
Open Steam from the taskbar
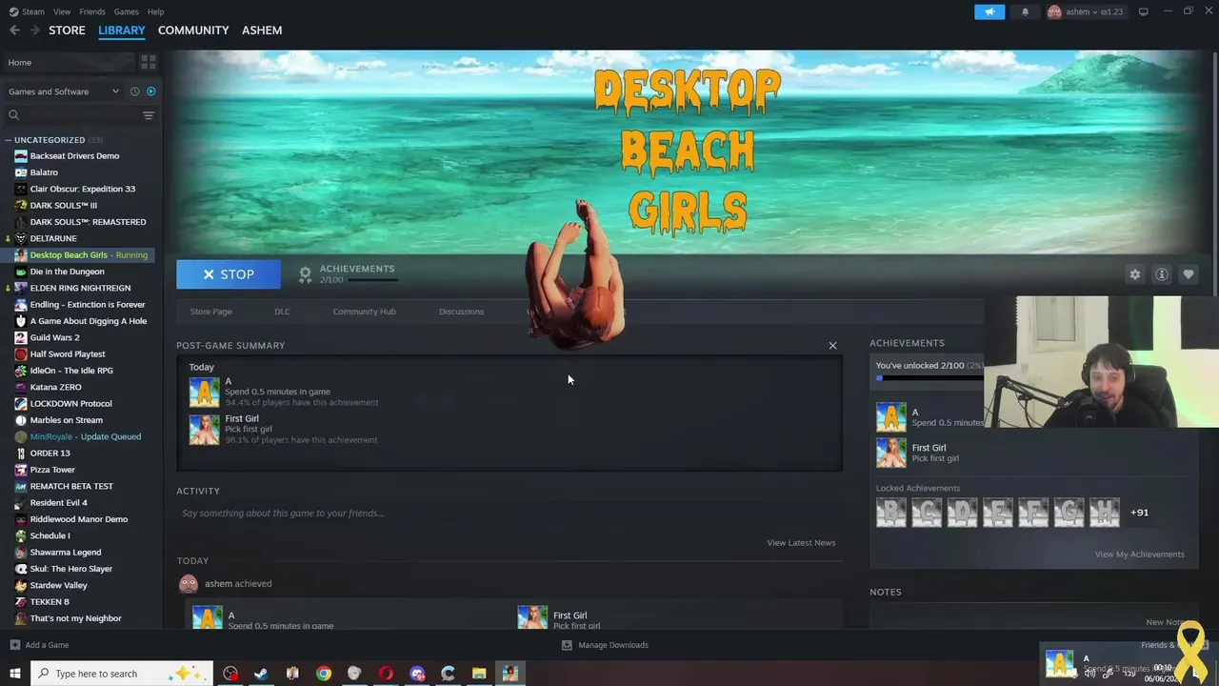coord(261,674)
